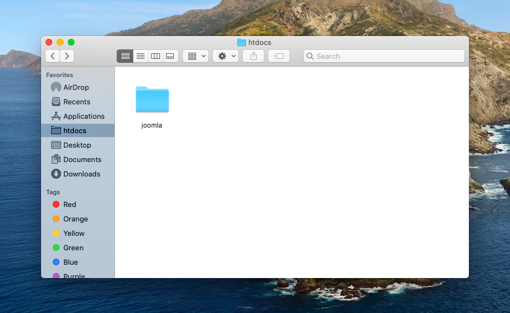
Task: Filter by the Blue tag
Action: 78,262
